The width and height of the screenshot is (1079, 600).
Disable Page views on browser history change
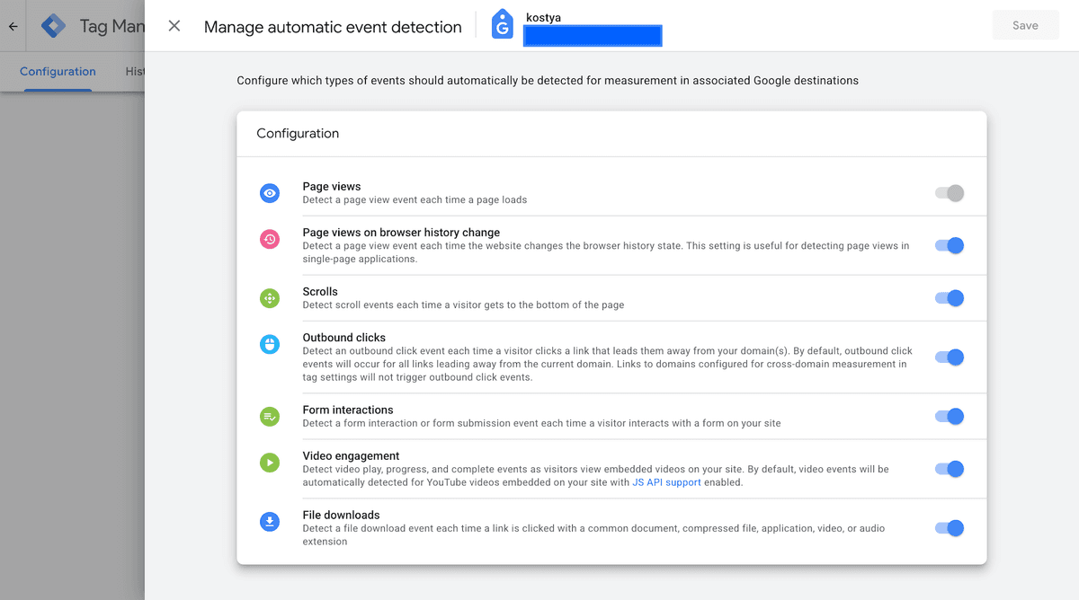coord(950,245)
